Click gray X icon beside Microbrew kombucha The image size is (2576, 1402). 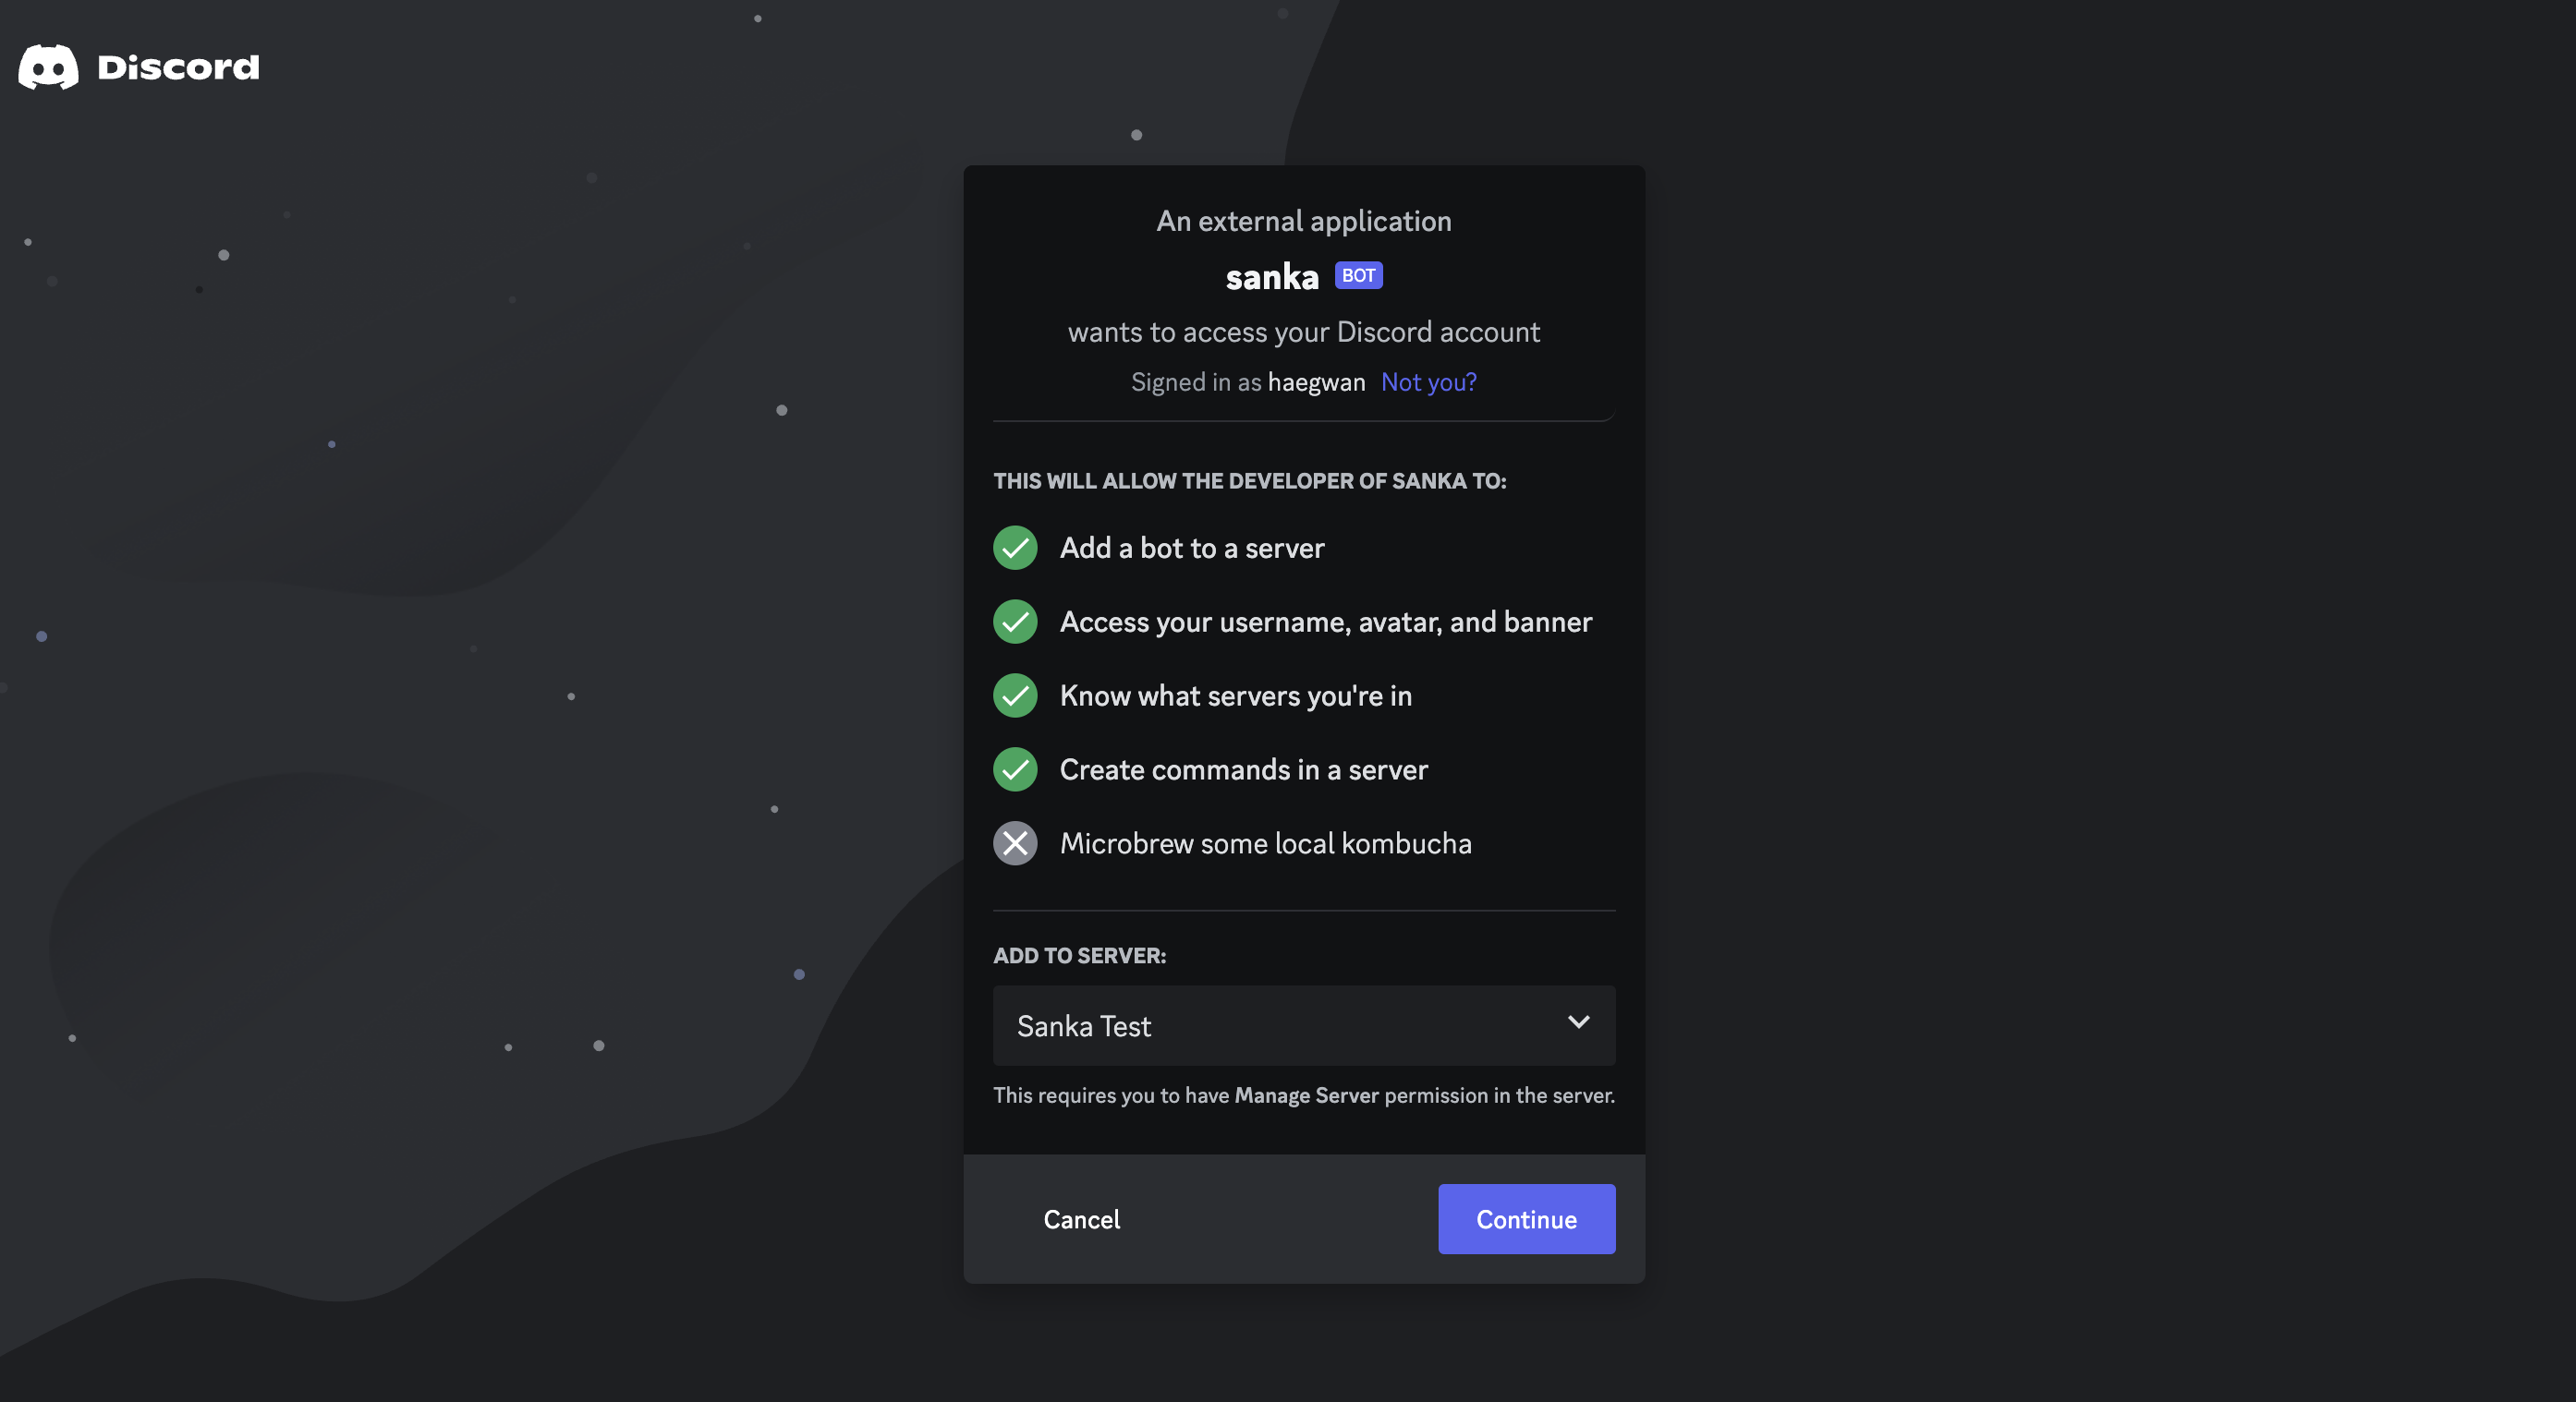(x=1015, y=843)
